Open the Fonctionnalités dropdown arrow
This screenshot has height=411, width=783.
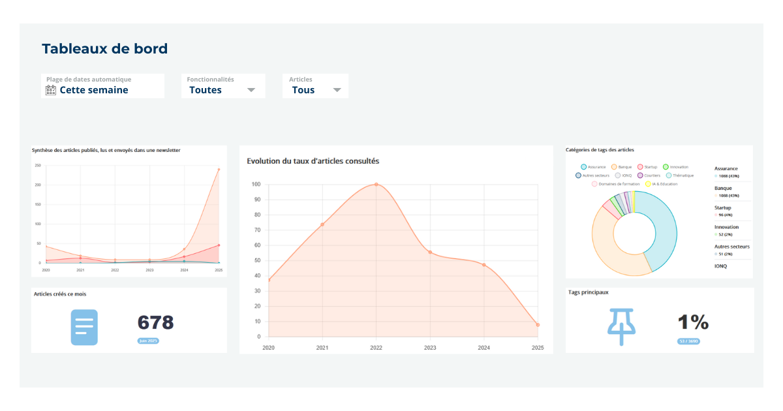[251, 90]
